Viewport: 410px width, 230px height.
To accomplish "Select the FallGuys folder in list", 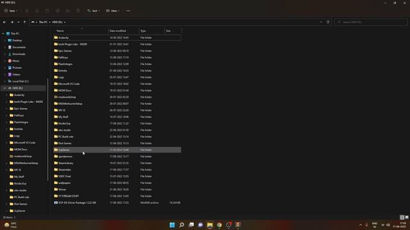I will coord(117,57).
